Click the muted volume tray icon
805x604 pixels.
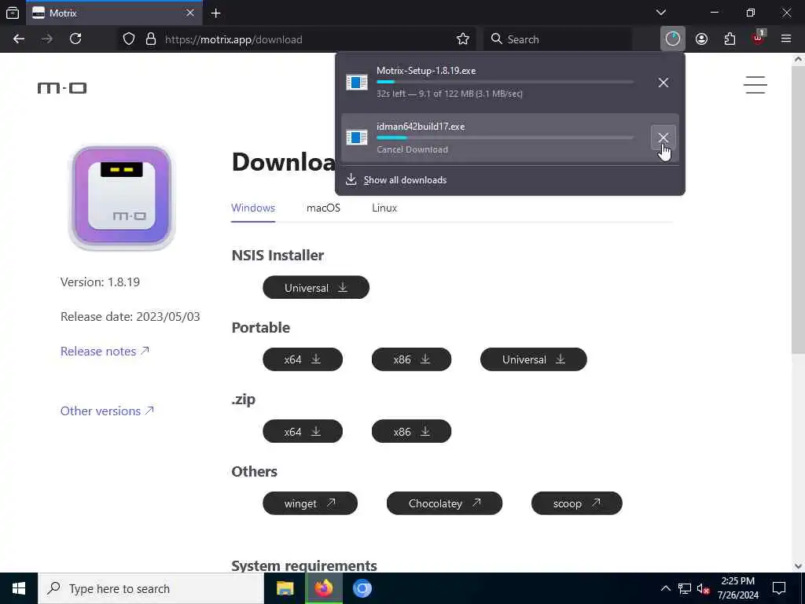pos(704,588)
